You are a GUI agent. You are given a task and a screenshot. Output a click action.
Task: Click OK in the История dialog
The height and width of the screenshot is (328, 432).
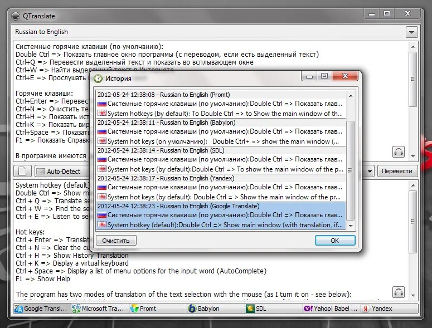point(335,241)
